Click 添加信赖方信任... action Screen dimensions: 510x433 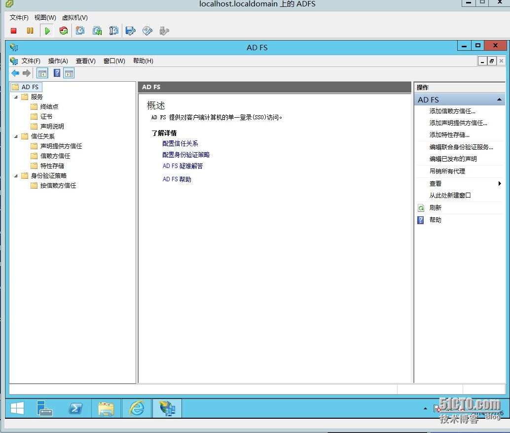(452, 111)
